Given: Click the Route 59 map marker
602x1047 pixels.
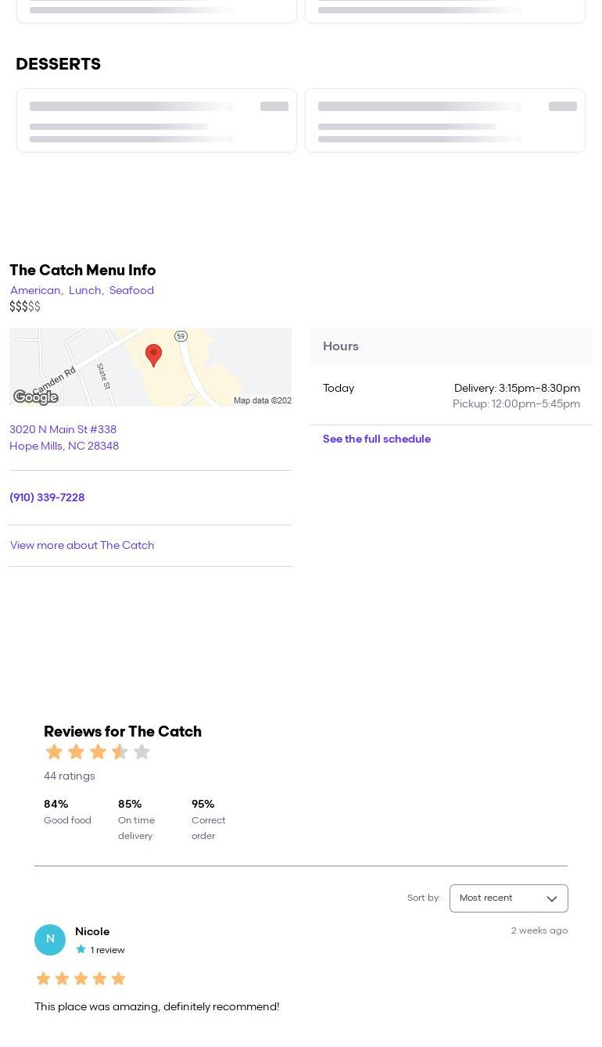Looking at the screenshot, I should coord(181,336).
